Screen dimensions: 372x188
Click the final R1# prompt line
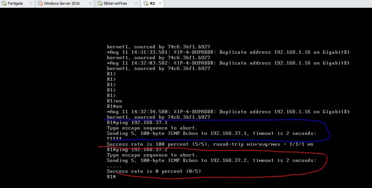coord(111,177)
